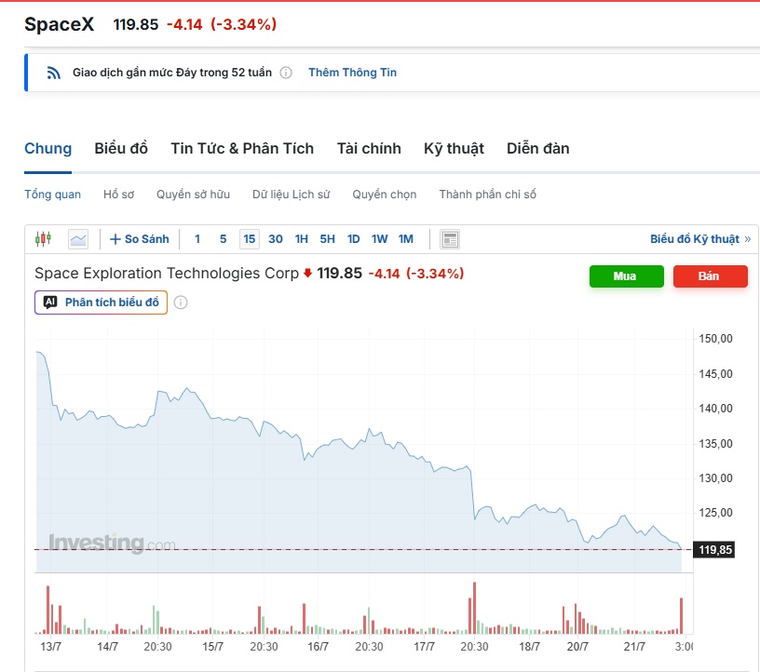Select the 1M interval
Screen dimensions: 760x672
(x=406, y=239)
